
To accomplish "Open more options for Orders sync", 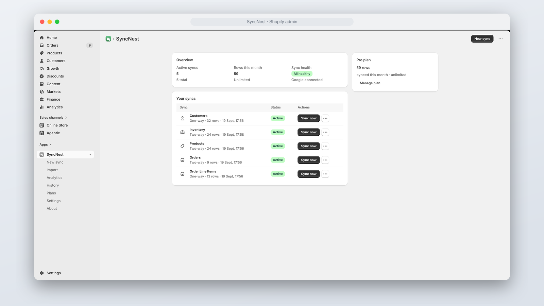I will (x=325, y=160).
